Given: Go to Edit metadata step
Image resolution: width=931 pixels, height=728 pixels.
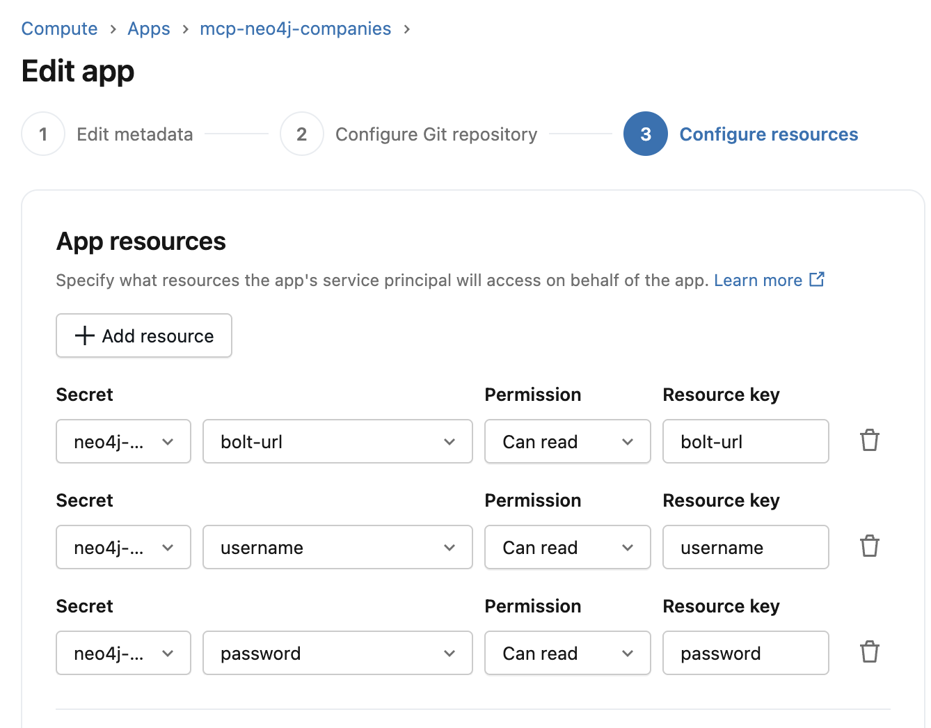Looking at the screenshot, I should [x=134, y=134].
